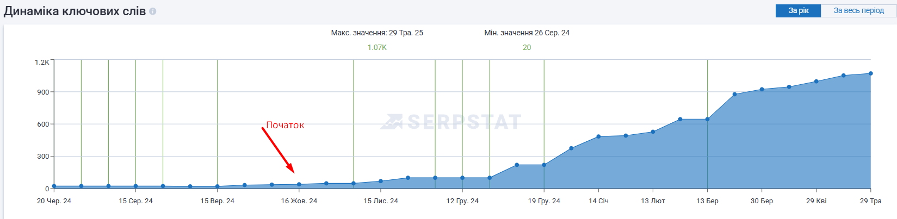Viewport: 897px width, 219px height.
Task: Click the min value label 20
Action: tap(527, 47)
